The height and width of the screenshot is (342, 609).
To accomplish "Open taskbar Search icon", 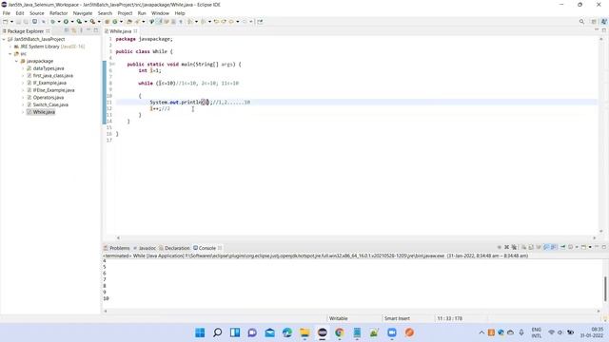I will [x=218, y=332].
